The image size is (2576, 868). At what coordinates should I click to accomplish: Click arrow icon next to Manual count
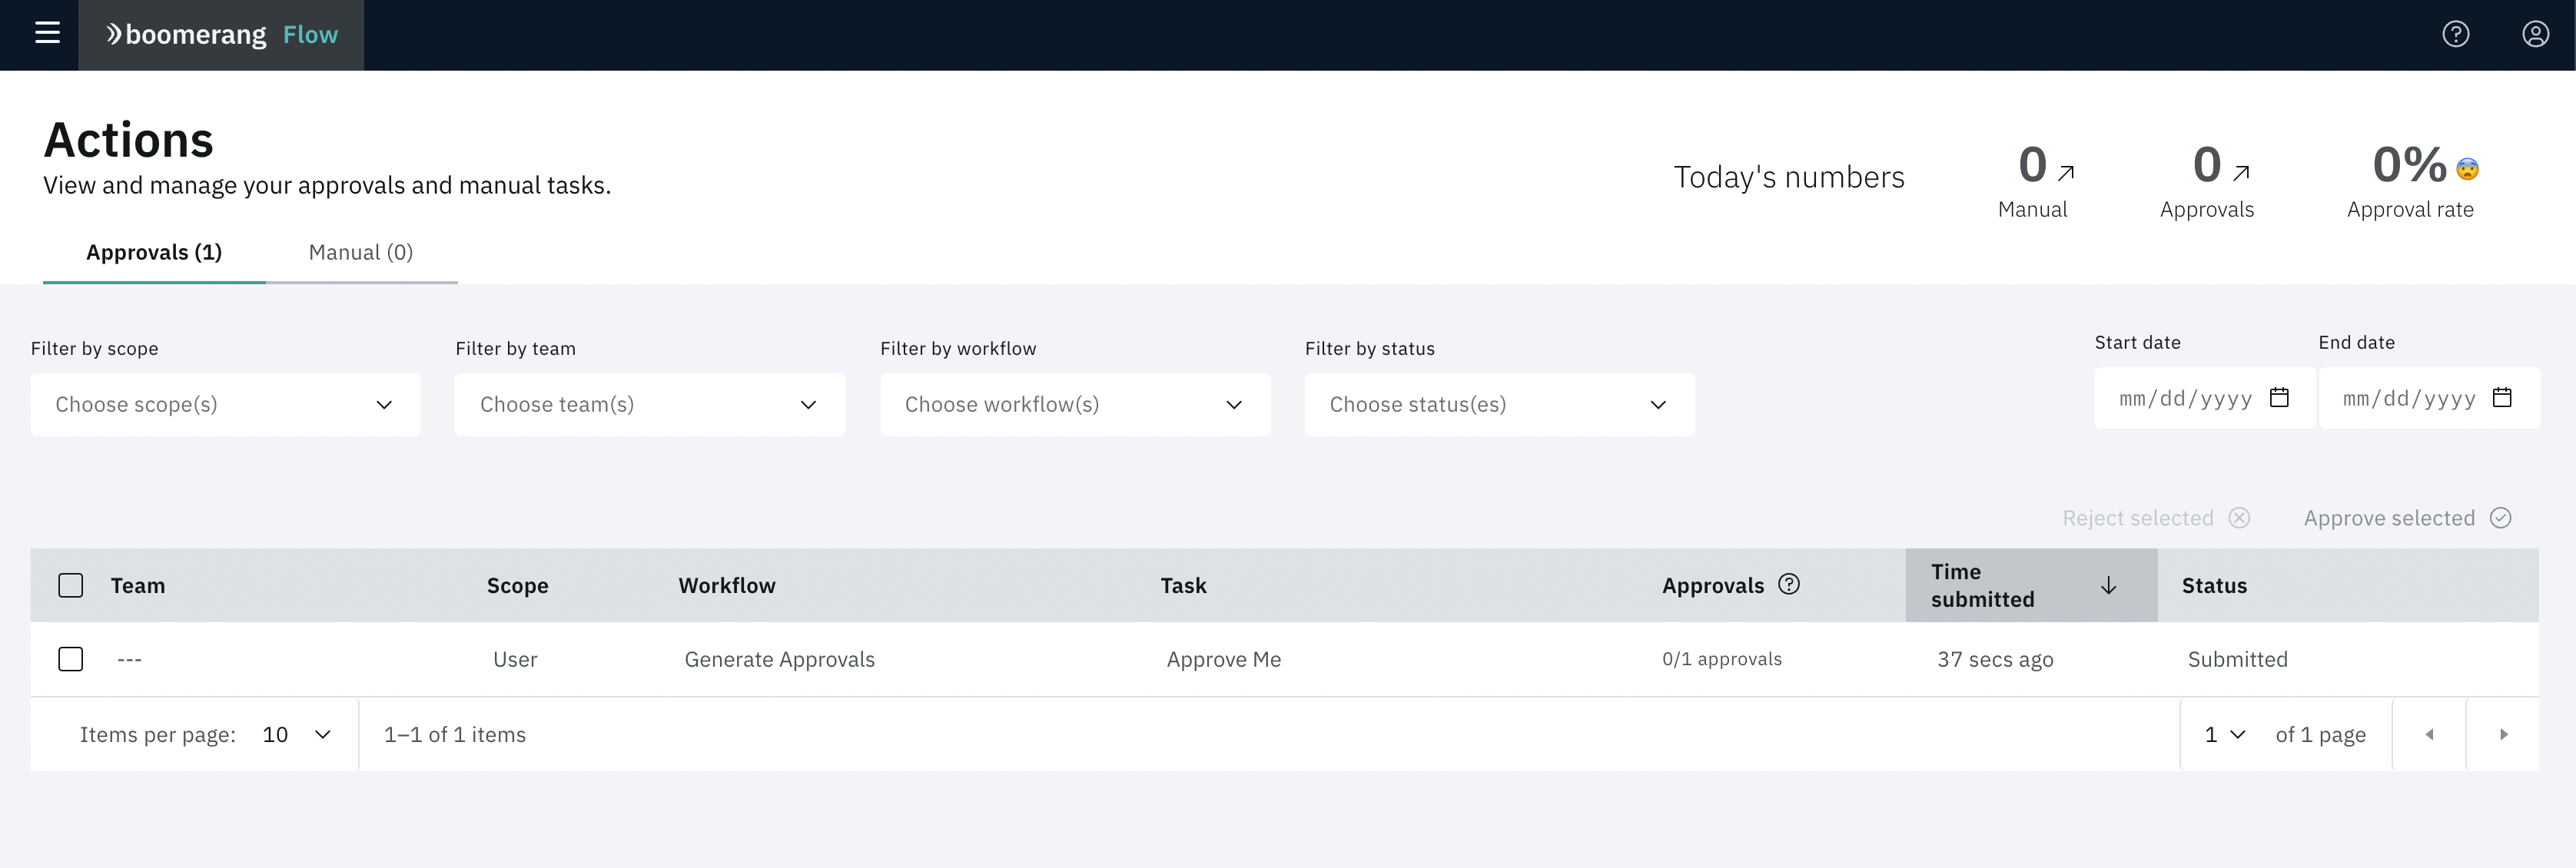pyautogui.click(x=2066, y=173)
